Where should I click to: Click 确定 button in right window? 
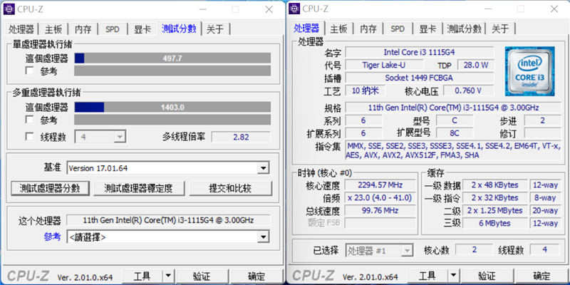point(541,276)
